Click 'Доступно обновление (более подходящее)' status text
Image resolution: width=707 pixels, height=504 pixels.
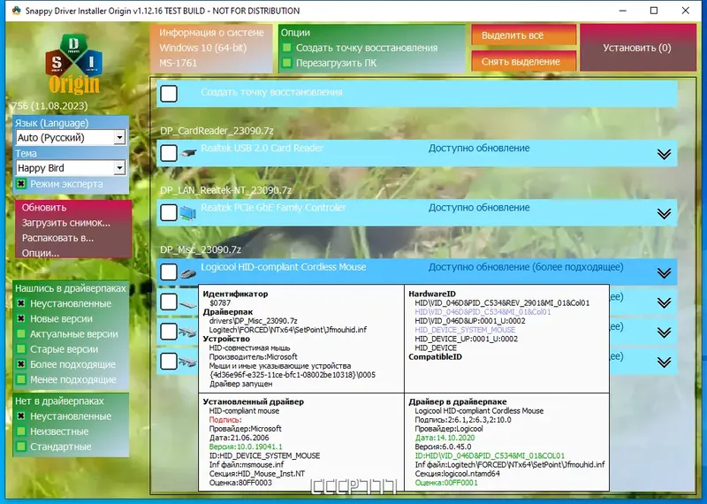tap(526, 267)
